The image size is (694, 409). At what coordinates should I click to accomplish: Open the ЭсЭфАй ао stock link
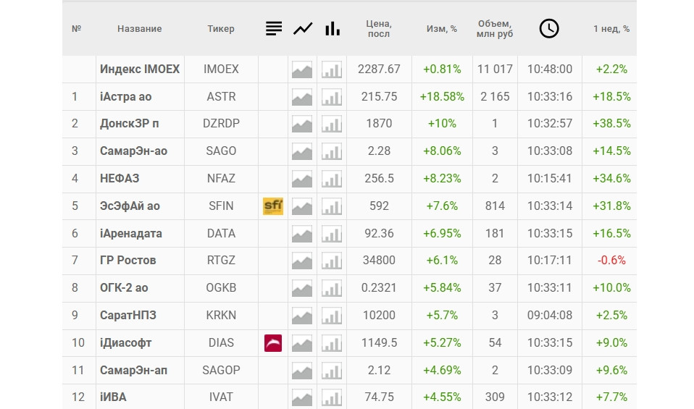[130, 206]
